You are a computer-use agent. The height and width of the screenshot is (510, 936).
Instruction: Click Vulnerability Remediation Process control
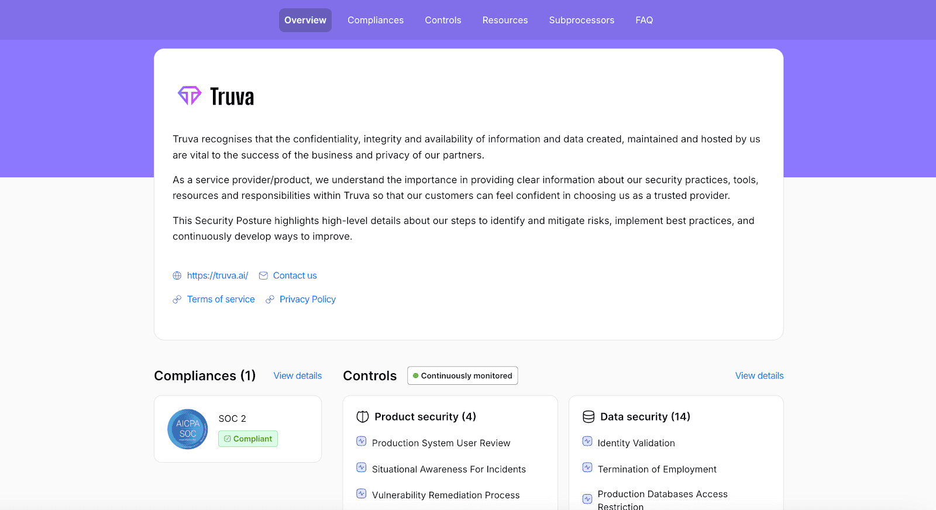click(x=446, y=495)
